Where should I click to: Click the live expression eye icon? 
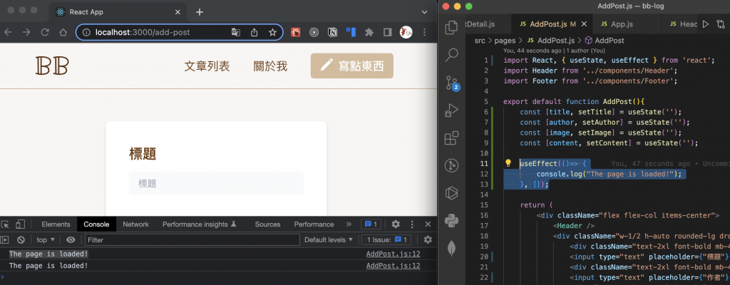point(71,240)
